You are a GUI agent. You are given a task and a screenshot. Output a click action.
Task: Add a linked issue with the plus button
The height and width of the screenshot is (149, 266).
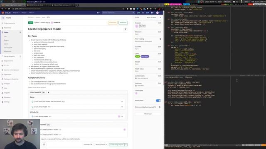click(x=48, y=92)
